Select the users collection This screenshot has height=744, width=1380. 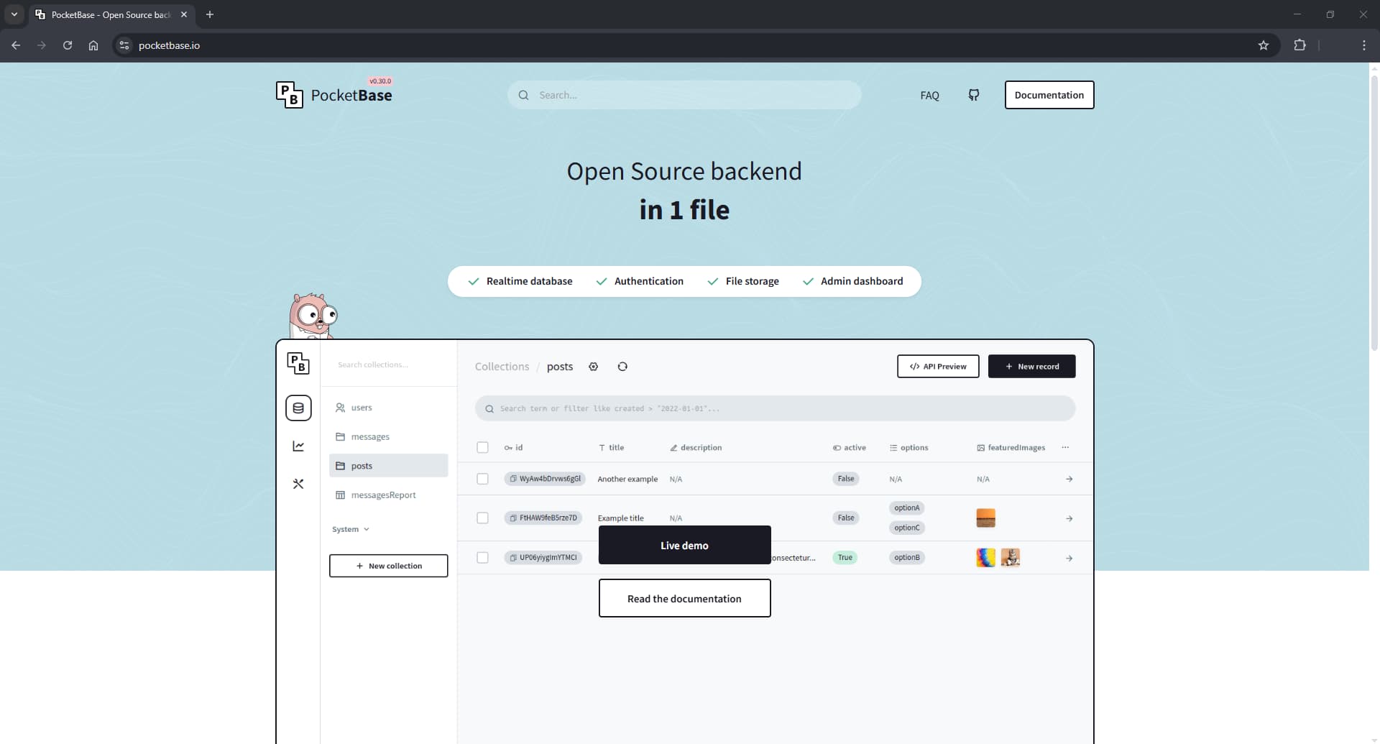point(361,408)
